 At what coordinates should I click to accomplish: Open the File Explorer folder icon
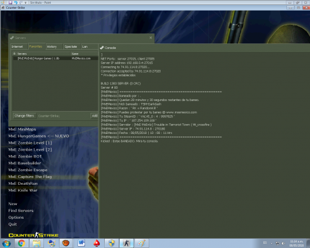click(x=37, y=243)
